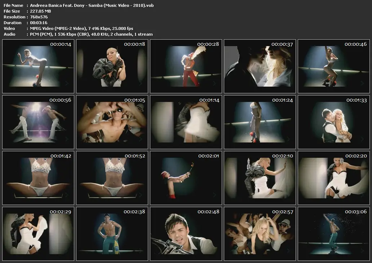Click the Resolution label
The image size is (372, 263).
(x=14, y=17)
